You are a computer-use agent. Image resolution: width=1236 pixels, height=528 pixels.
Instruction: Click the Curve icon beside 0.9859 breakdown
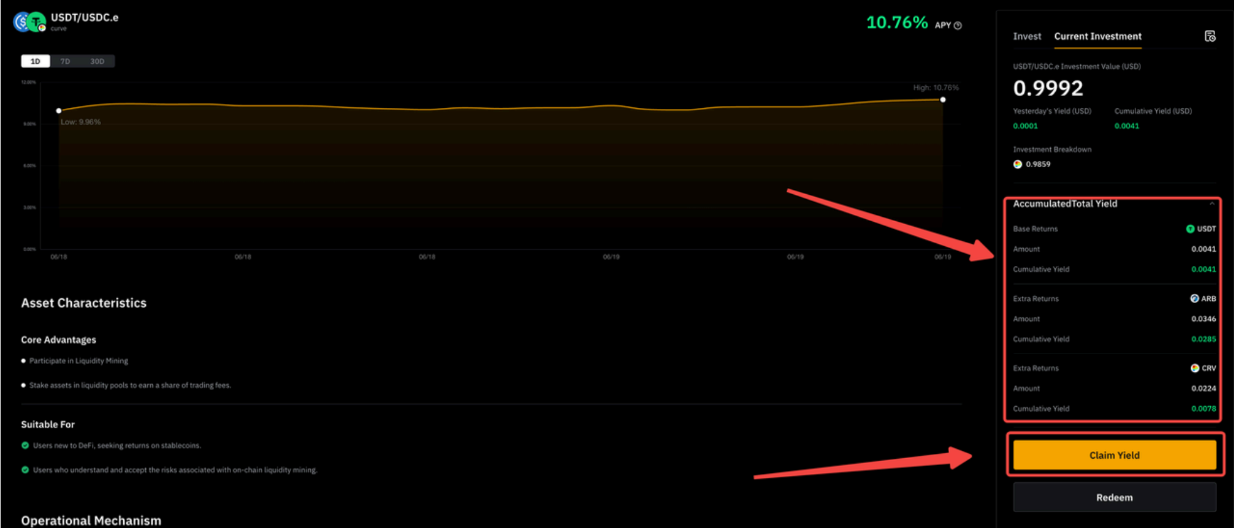point(1018,164)
